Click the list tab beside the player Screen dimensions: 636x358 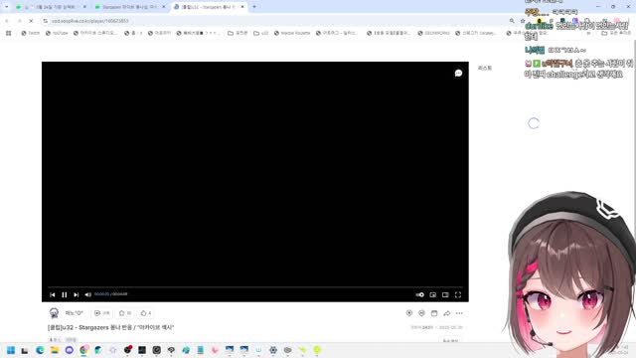tap(485, 69)
